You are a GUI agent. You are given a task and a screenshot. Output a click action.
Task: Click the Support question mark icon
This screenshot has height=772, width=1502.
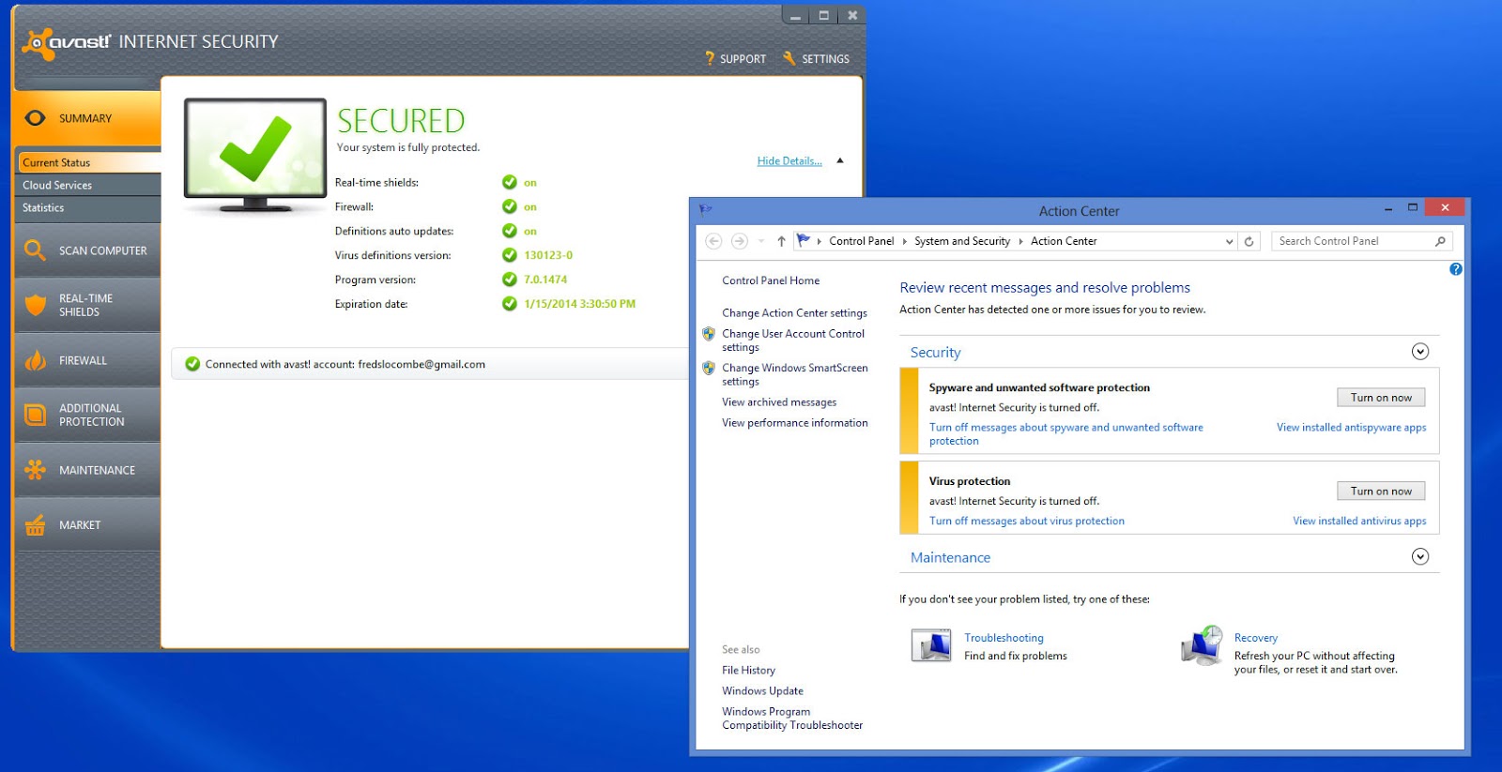click(710, 58)
